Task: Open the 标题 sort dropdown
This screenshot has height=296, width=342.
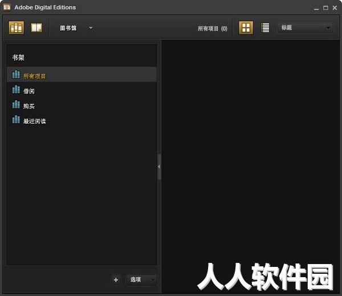Action: point(305,28)
